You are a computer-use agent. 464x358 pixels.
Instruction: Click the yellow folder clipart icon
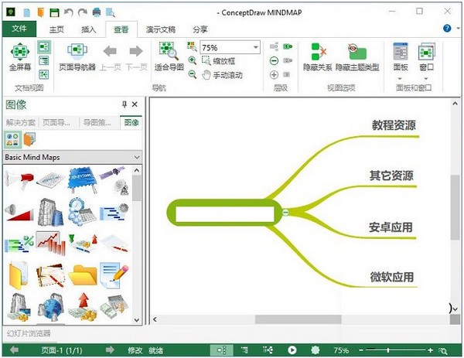(x=81, y=273)
